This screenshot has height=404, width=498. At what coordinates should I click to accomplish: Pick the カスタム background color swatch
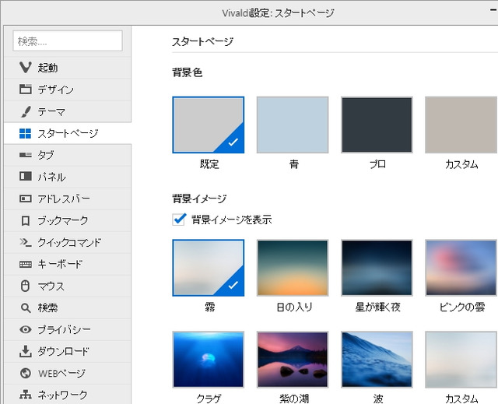coord(461,125)
